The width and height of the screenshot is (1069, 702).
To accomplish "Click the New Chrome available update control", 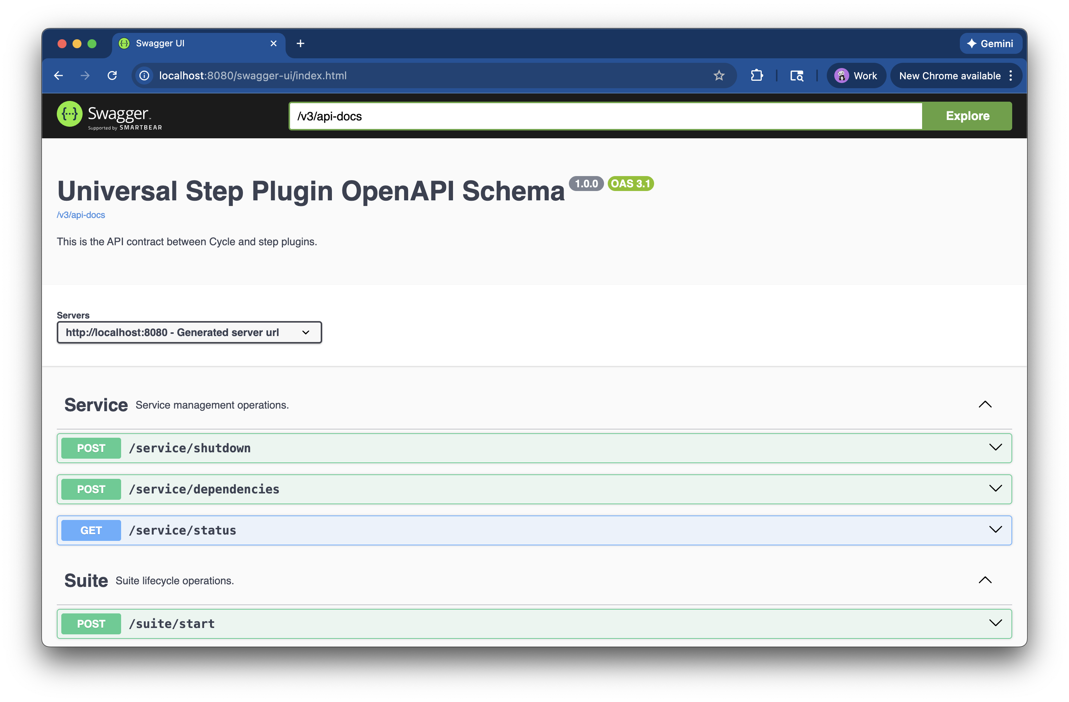I will pos(949,76).
